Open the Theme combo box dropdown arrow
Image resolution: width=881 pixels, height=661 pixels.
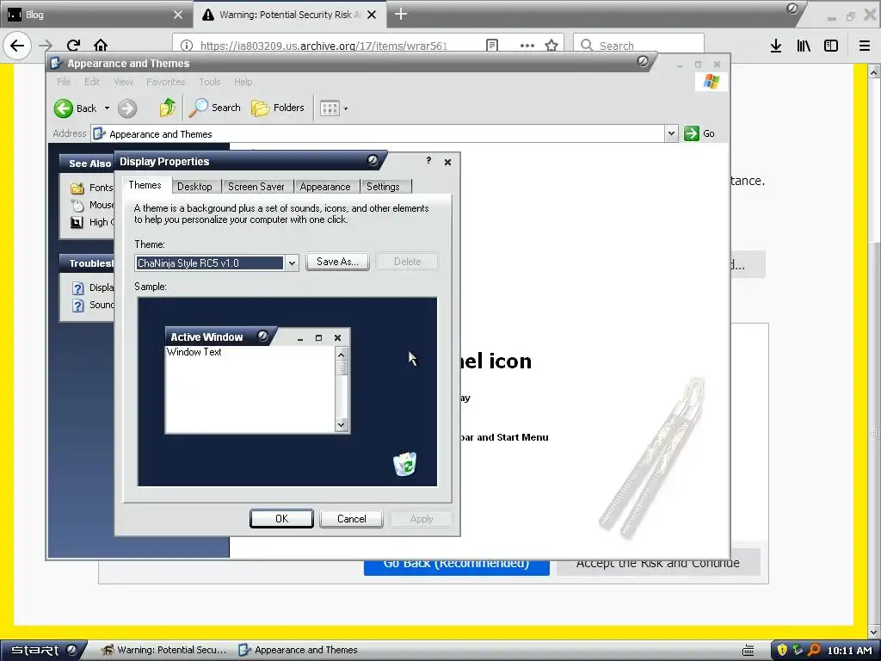292,263
